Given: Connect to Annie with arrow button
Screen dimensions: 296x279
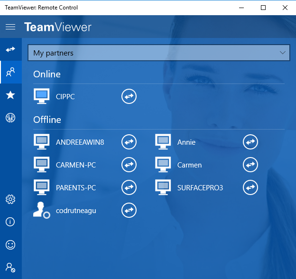Looking at the screenshot, I should 250,142.
